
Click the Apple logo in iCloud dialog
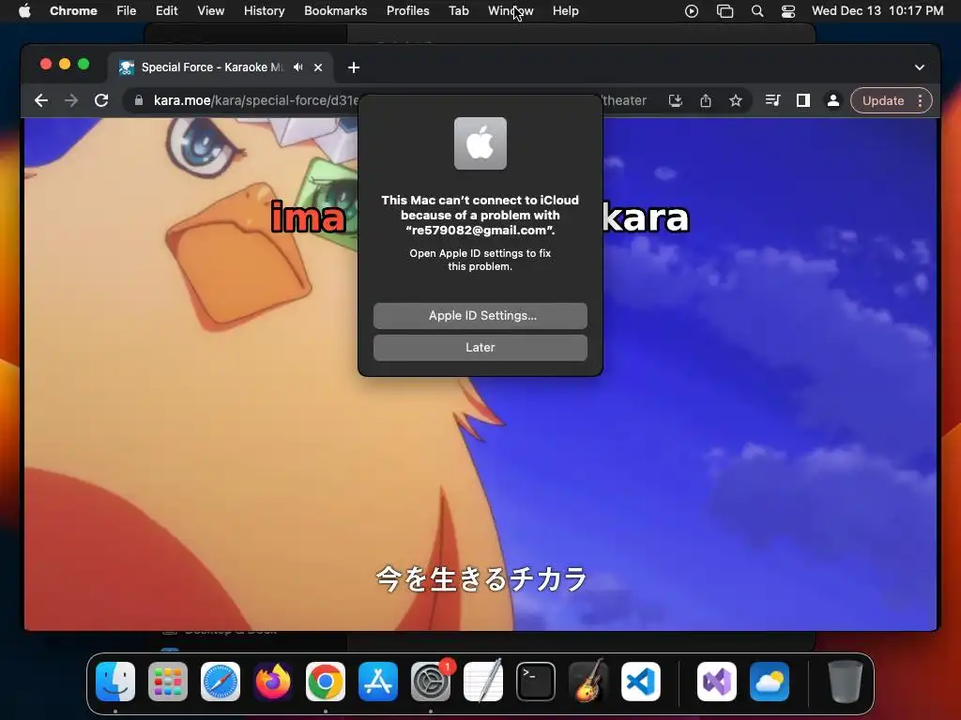tap(480, 143)
